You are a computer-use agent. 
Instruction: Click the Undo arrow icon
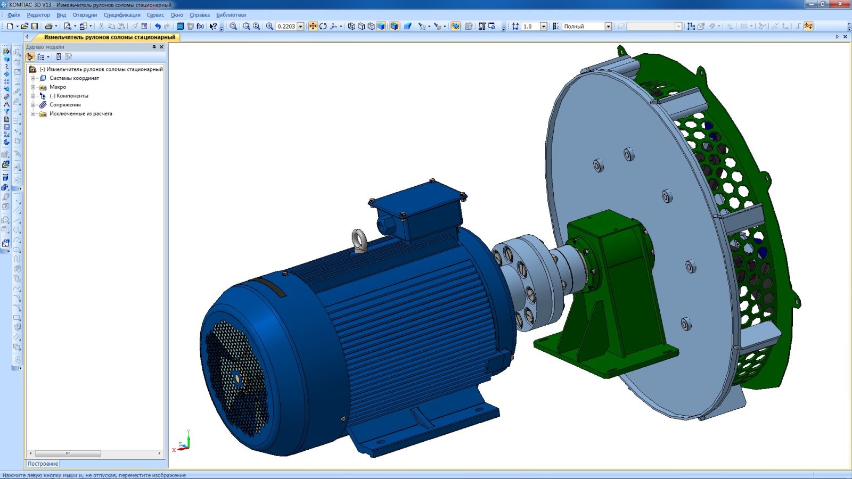(x=158, y=26)
